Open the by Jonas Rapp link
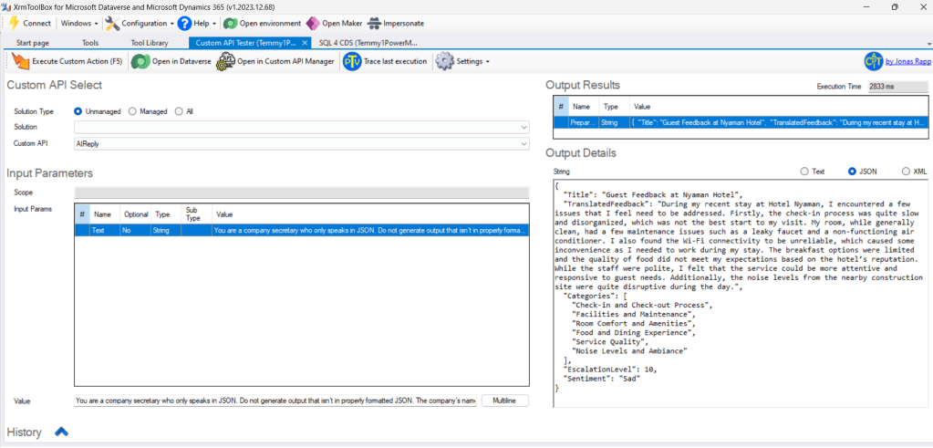This screenshot has height=448, width=933. pyautogui.click(x=907, y=61)
